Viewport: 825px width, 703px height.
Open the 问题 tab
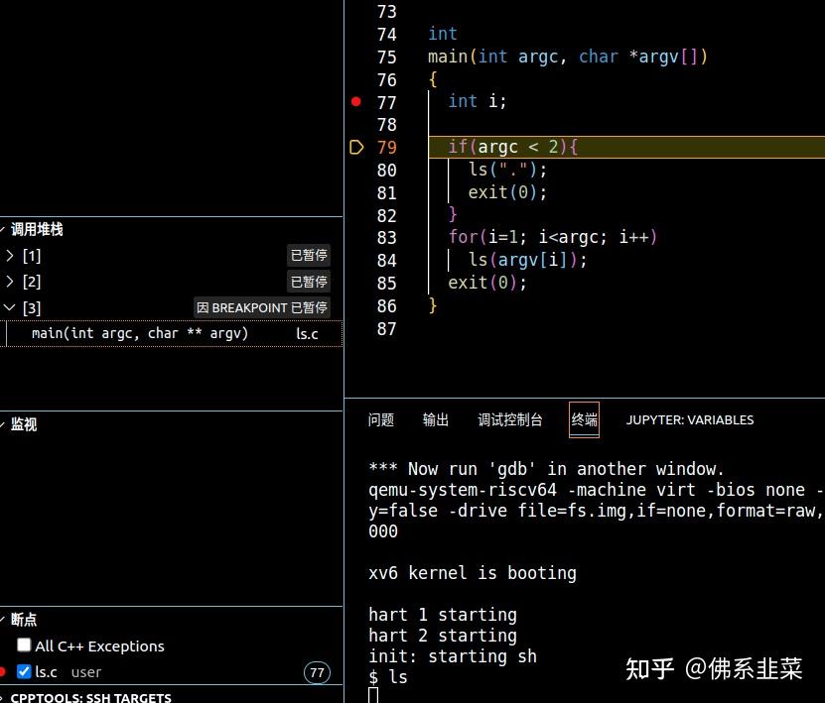pos(381,419)
